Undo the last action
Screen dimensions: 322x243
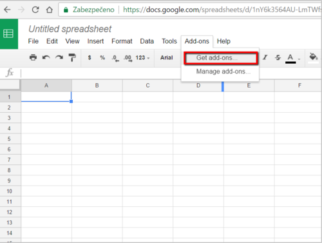tap(46, 57)
